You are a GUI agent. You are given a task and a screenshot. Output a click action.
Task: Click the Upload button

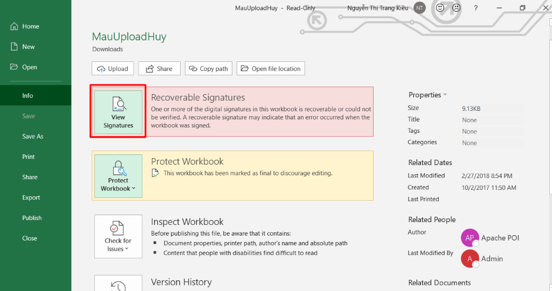(113, 69)
